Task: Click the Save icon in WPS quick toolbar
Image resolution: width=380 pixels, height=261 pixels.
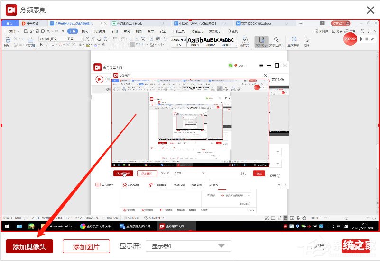Action: tap(26, 31)
